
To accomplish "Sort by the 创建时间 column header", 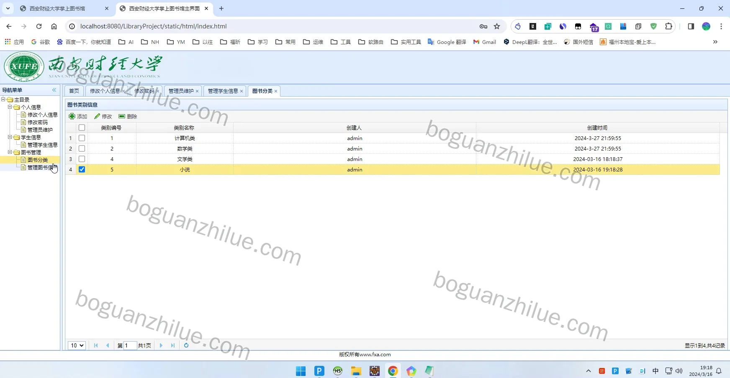I will 597,128.
